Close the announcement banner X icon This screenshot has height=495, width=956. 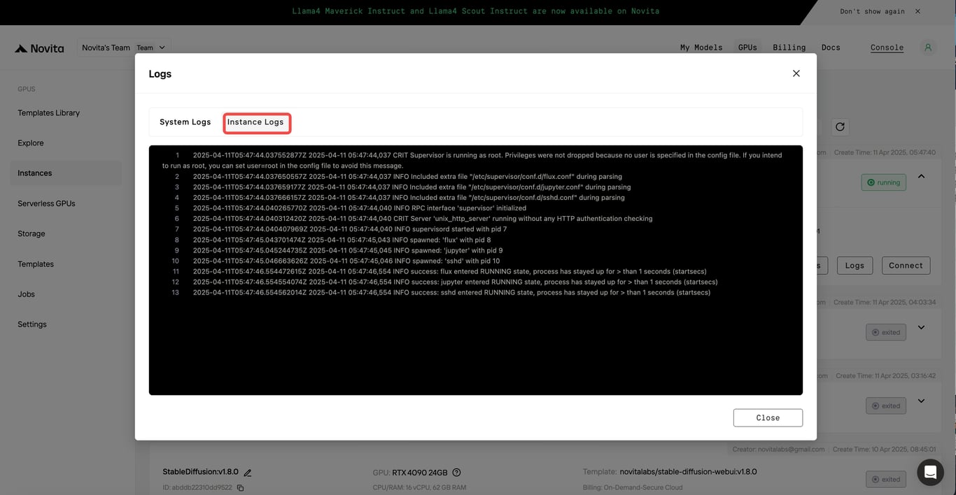coord(918,11)
